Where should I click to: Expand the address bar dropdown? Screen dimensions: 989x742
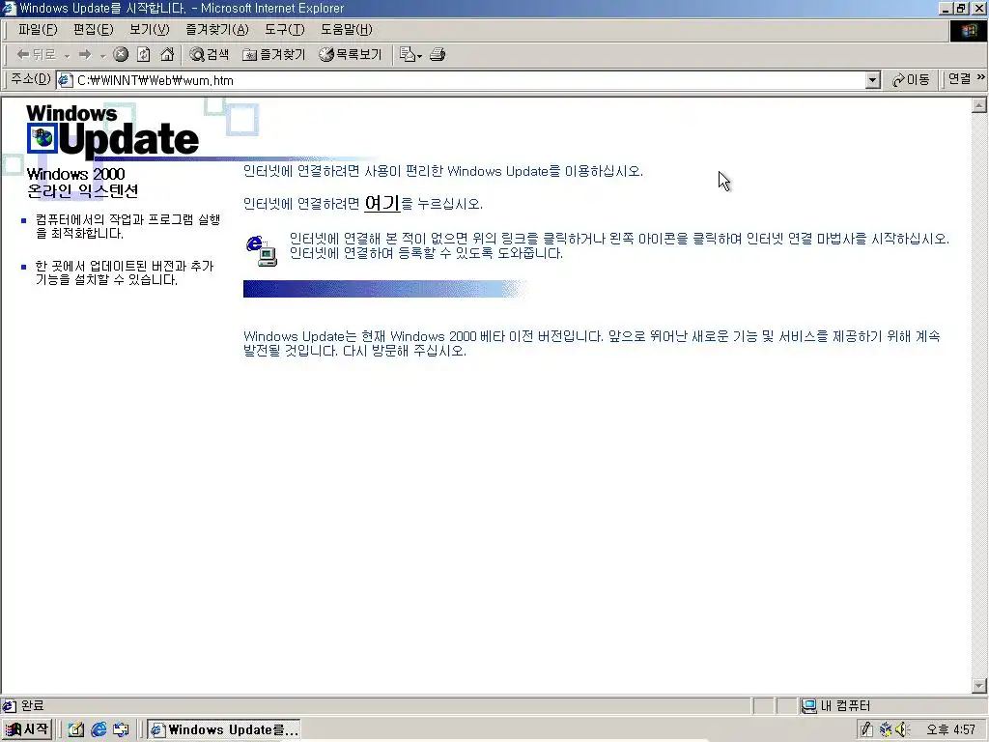[873, 80]
